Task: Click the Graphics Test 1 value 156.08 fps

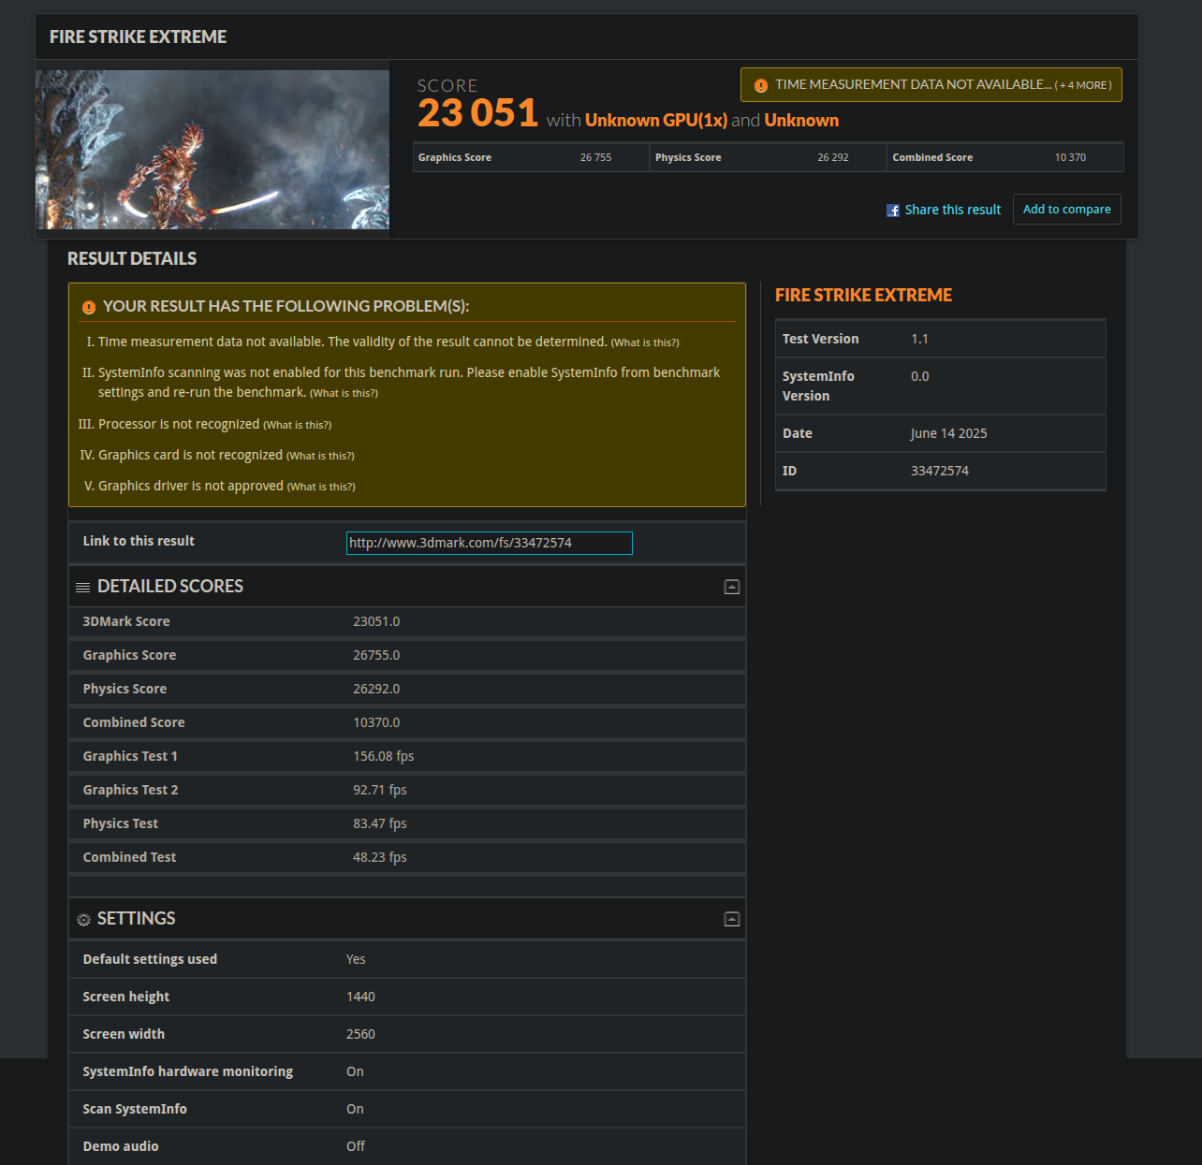Action: pos(383,756)
